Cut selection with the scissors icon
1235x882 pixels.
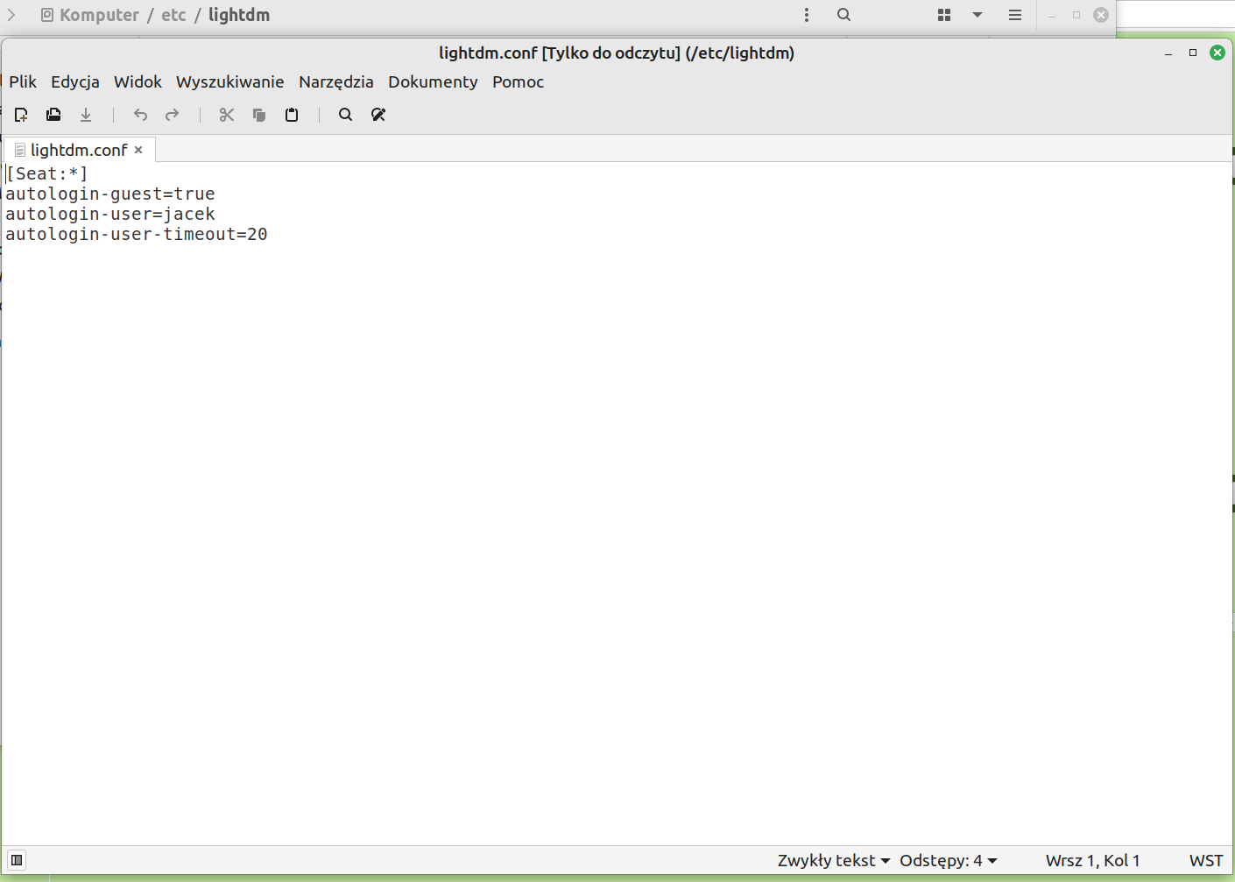(x=227, y=115)
